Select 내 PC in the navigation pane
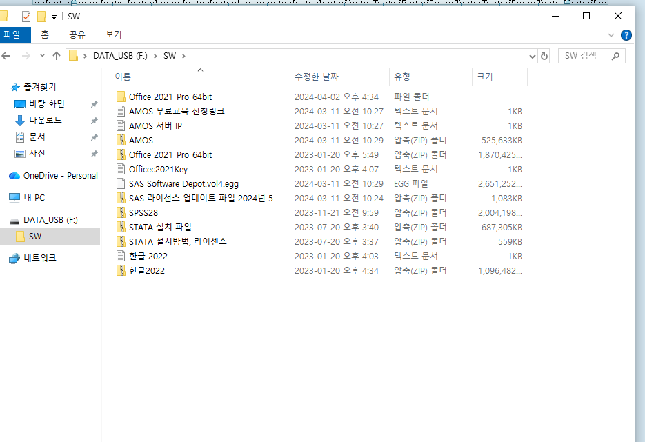This screenshot has width=645, height=442. [34, 198]
